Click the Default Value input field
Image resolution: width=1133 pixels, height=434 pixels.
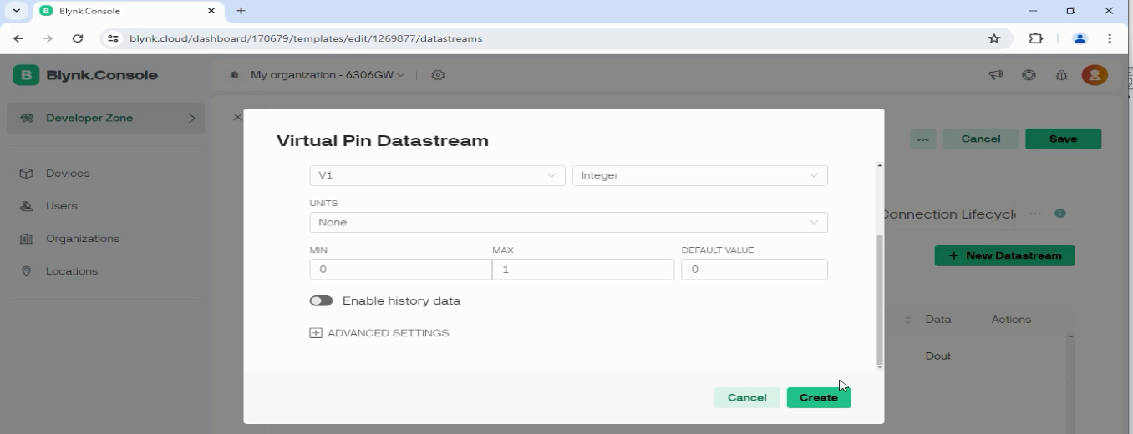coord(754,270)
